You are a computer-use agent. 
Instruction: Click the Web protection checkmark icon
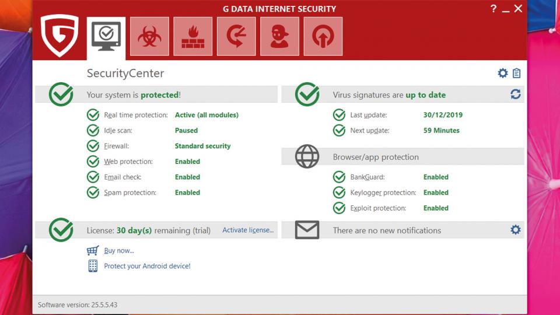pos(93,162)
